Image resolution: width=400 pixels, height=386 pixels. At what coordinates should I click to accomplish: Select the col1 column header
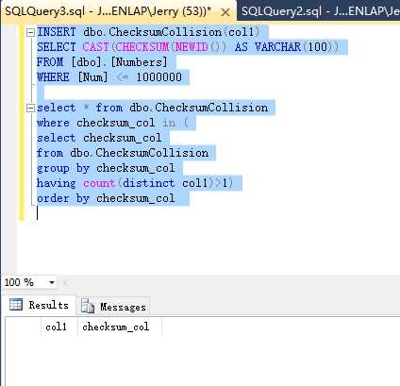tap(59, 327)
